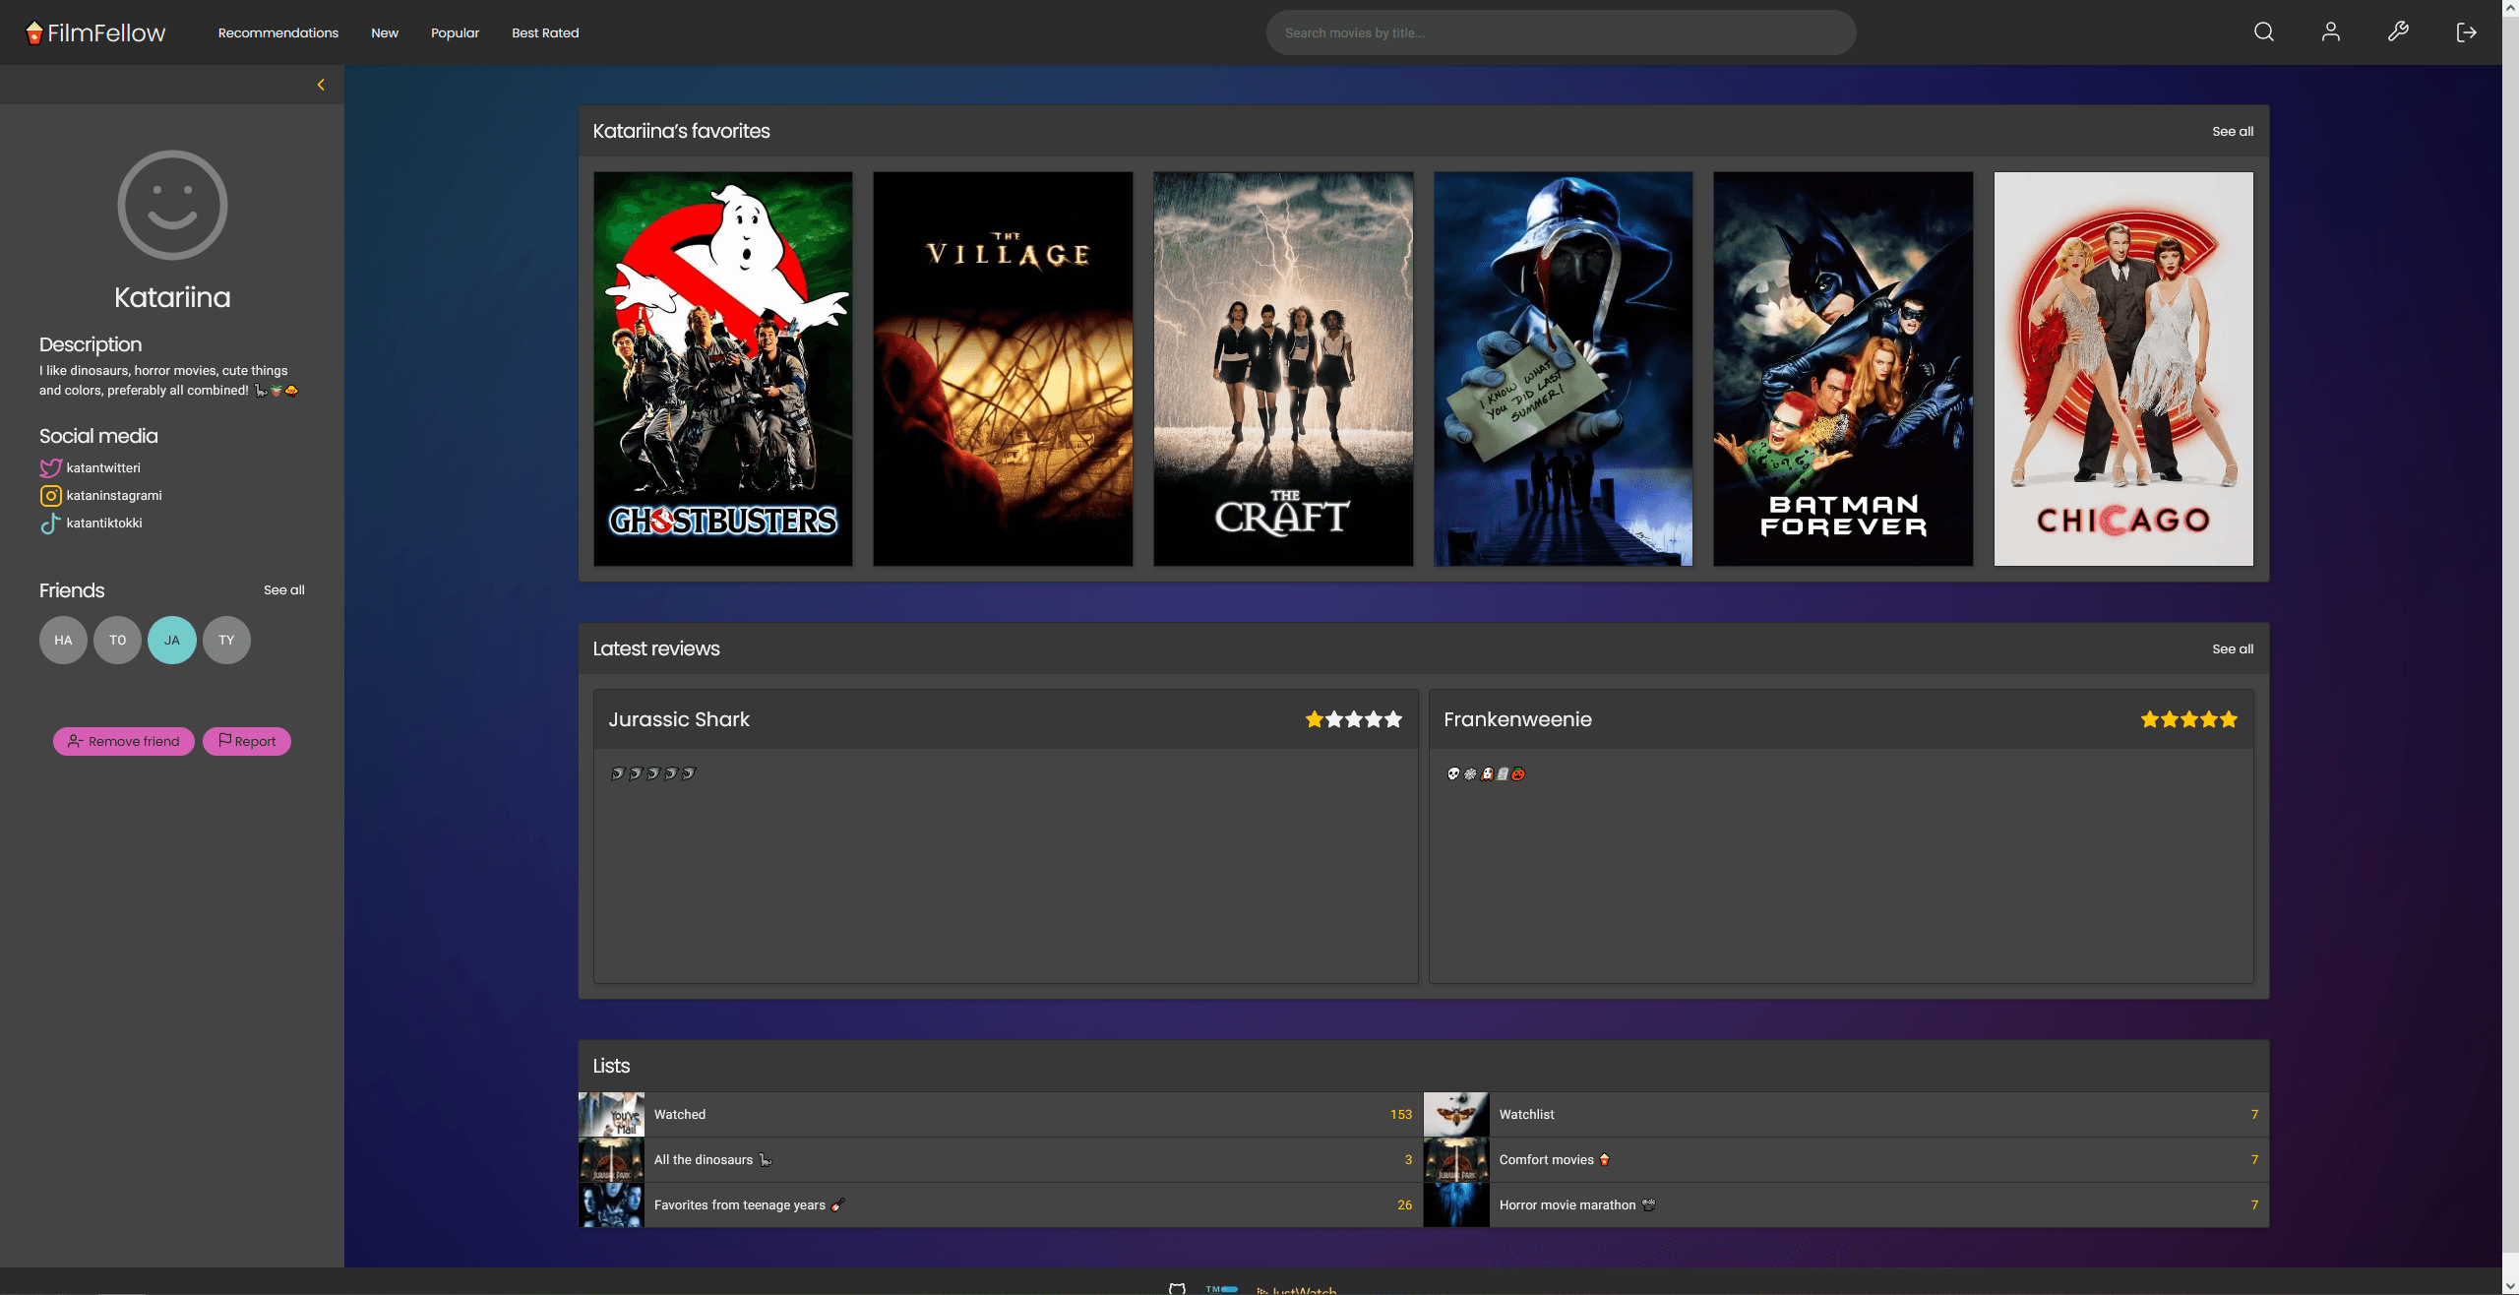Open Best Rated page
2519x1295 pixels.
(545, 32)
